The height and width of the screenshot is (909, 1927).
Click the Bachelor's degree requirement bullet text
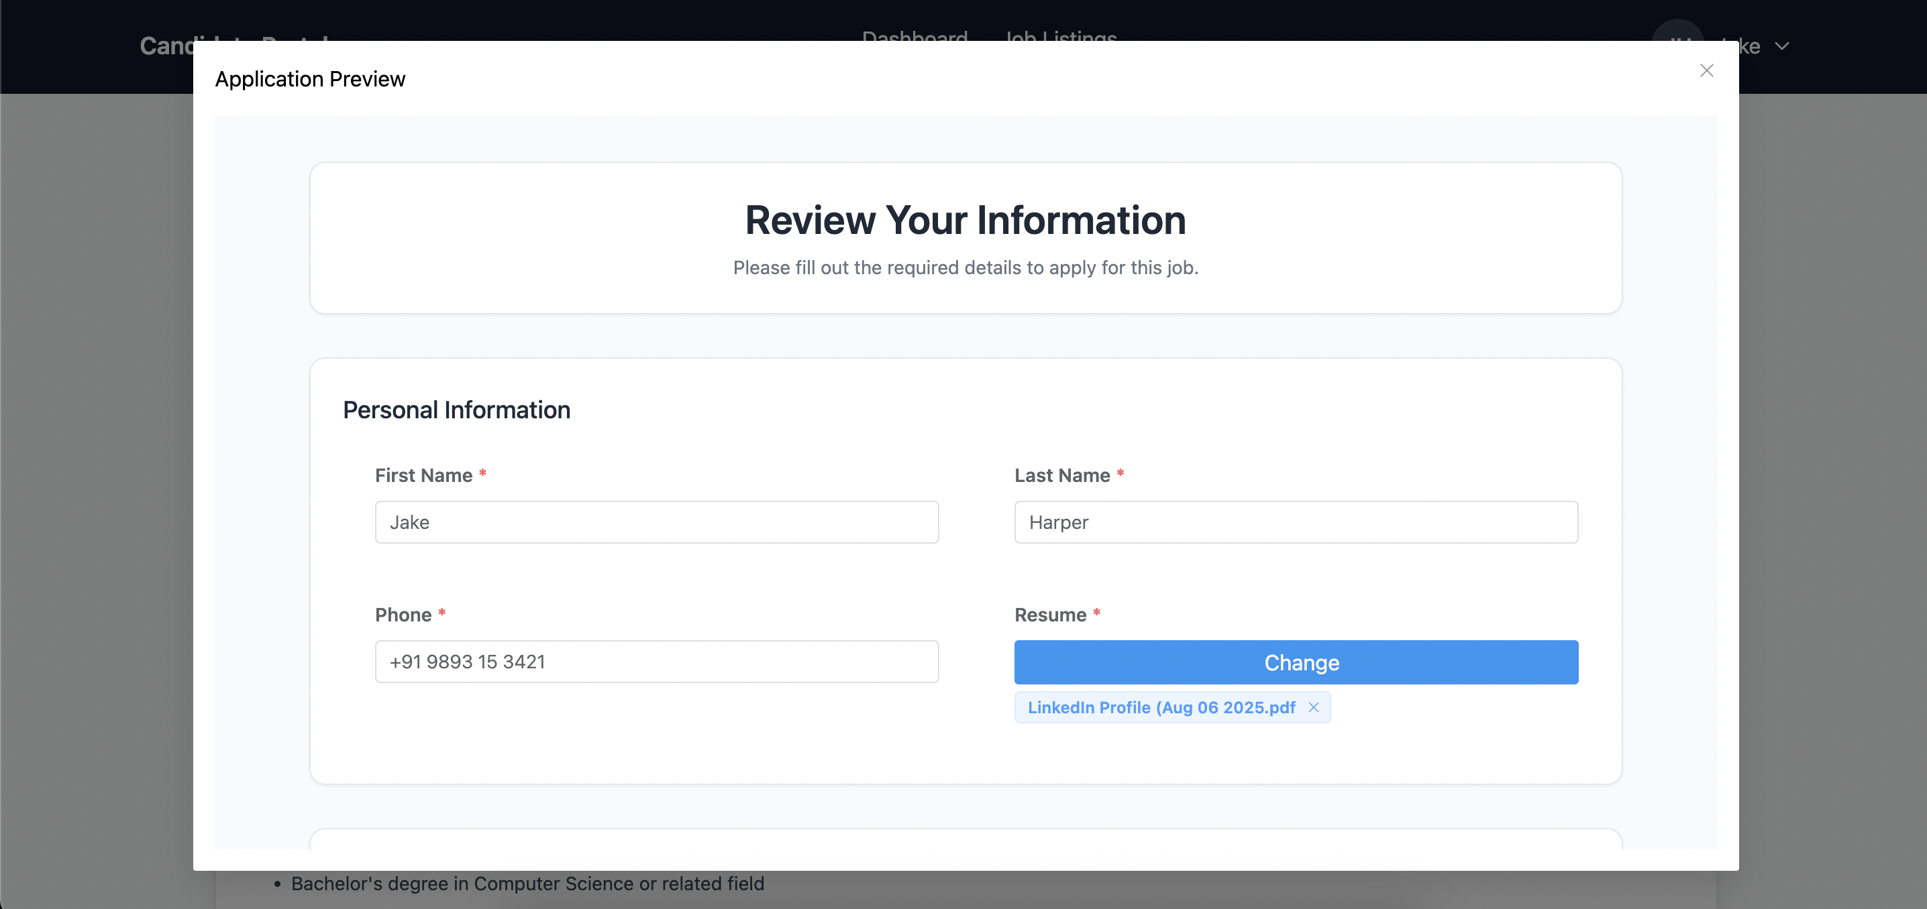pyautogui.click(x=527, y=884)
